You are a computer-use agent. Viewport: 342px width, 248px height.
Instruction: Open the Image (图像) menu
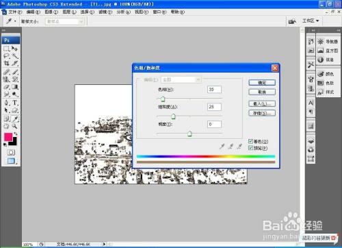pyautogui.click(x=51, y=12)
